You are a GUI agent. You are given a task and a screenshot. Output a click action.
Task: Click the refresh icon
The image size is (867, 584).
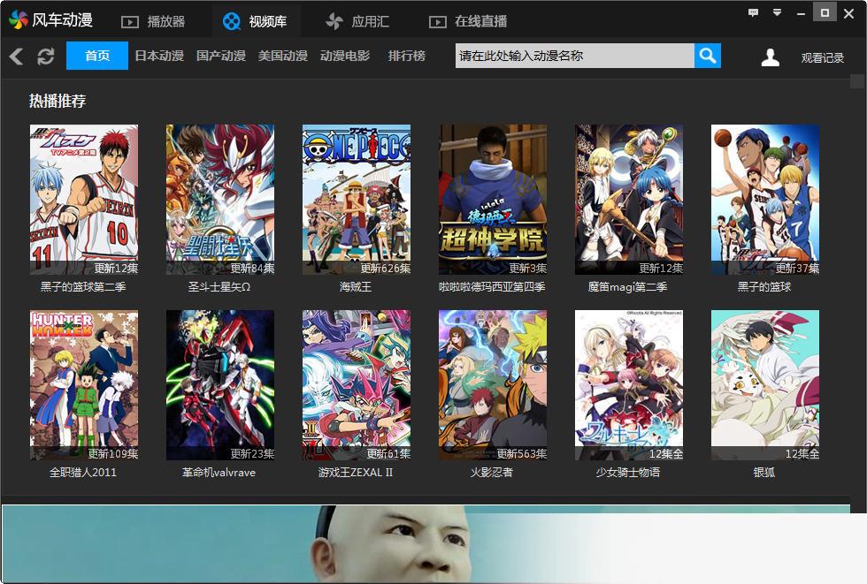(x=45, y=57)
